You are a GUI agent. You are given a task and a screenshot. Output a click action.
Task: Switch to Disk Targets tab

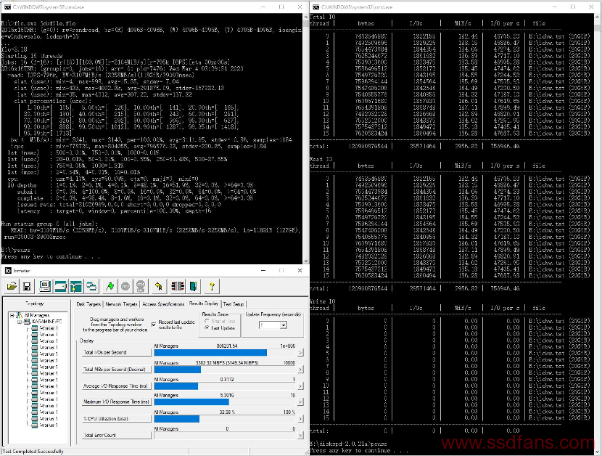tap(88, 304)
